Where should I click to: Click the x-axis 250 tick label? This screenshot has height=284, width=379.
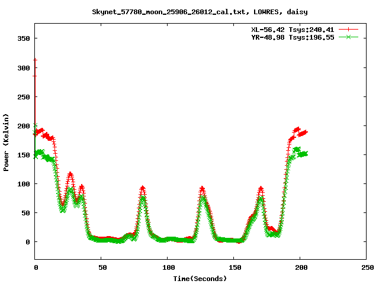point(367,267)
